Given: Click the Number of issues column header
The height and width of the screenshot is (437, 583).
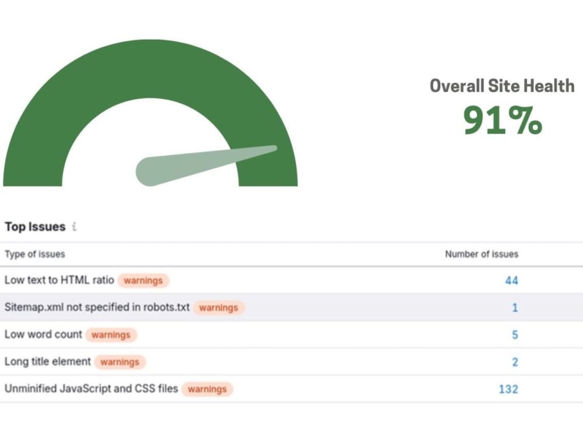Looking at the screenshot, I should click(x=482, y=254).
